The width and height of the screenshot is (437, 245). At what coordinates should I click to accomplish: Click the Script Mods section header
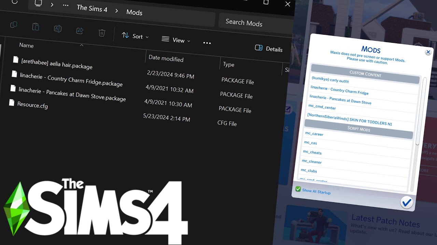click(x=359, y=129)
